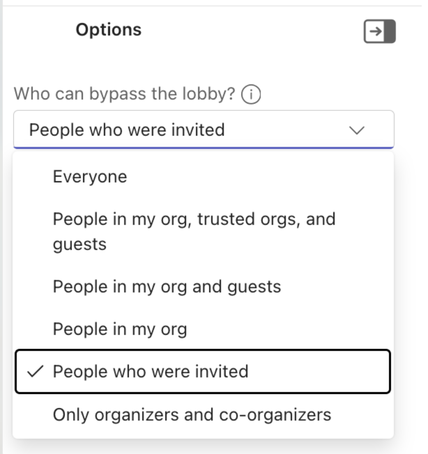Image resolution: width=428 pixels, height=454 pixels.
Task: Select 'People in my org and guests'
Action: pyautogui.click(x=167, y=287)
